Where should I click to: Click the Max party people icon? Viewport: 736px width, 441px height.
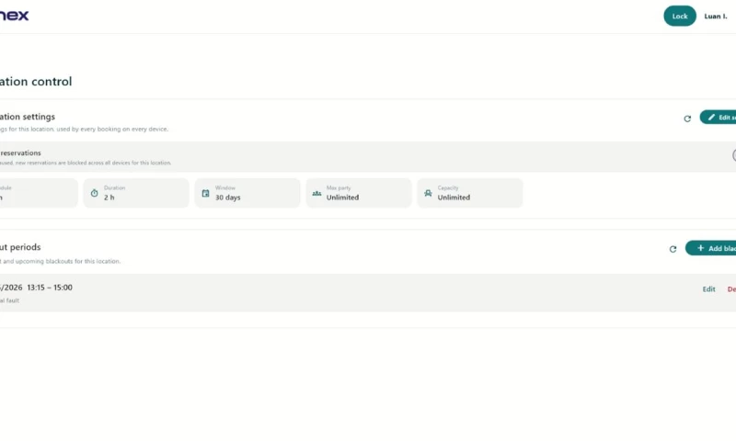click(x=316, y=193)
